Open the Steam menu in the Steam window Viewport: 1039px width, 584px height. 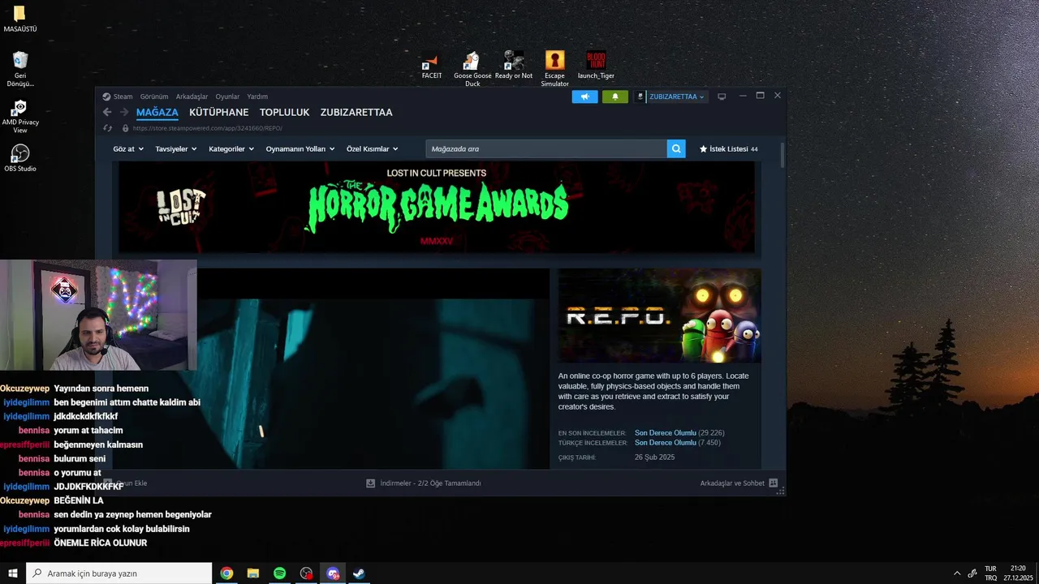118,97
